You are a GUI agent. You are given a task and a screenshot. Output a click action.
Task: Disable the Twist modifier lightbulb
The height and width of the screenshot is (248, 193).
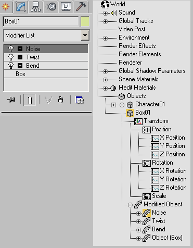[x=11, y=57]
